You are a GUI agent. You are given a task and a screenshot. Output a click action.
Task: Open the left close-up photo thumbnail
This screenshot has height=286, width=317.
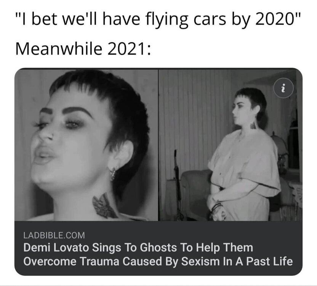pyautogui.click(x=86, y=145)
